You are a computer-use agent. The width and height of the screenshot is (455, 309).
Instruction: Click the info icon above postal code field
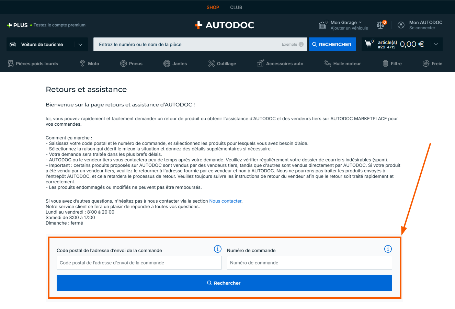tap(218, 249)
